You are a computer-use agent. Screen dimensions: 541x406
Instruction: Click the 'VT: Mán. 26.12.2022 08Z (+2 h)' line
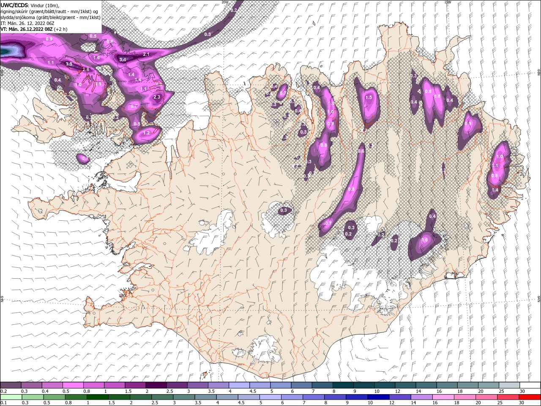(x=34, y=29)
